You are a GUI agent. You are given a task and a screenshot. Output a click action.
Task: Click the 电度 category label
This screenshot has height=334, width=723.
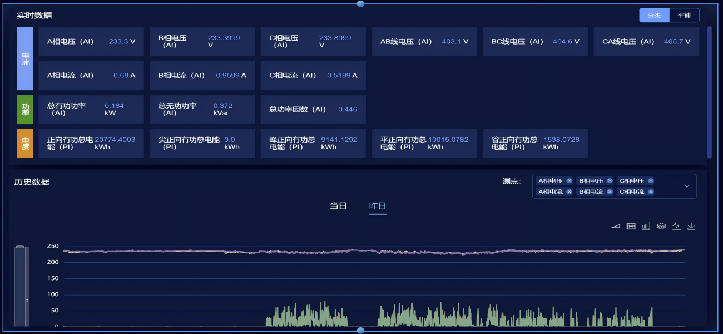25,143
